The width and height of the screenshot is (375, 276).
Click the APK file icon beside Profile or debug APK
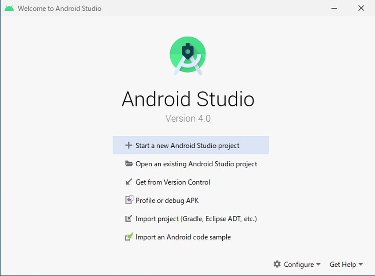[129, 200]
